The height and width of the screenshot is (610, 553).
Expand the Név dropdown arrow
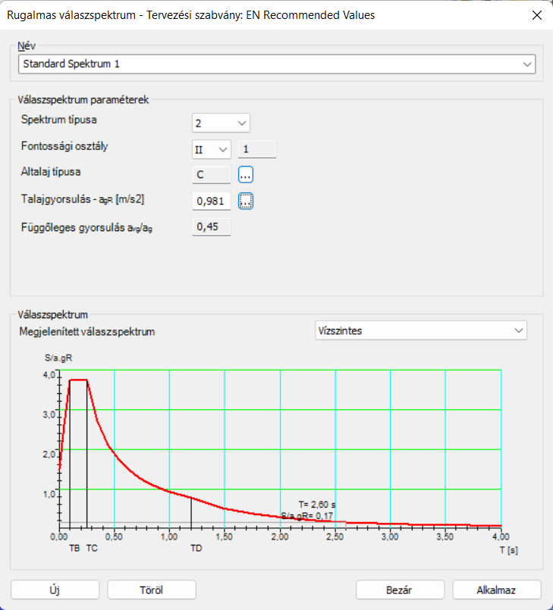click(x=527, y=64)
